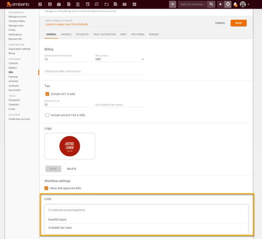Screen dimensions: 262x239
Task: Open Company Rates in sidebar
Action: click(x=17, y=21)
